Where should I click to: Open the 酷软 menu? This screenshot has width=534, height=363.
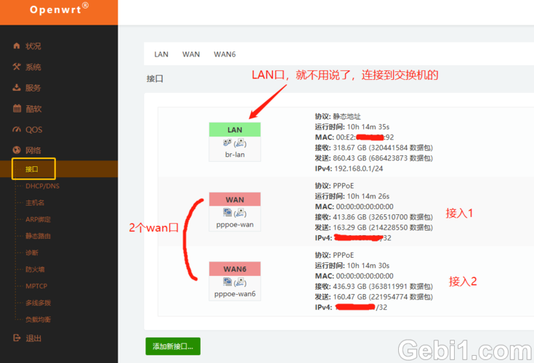33,109
